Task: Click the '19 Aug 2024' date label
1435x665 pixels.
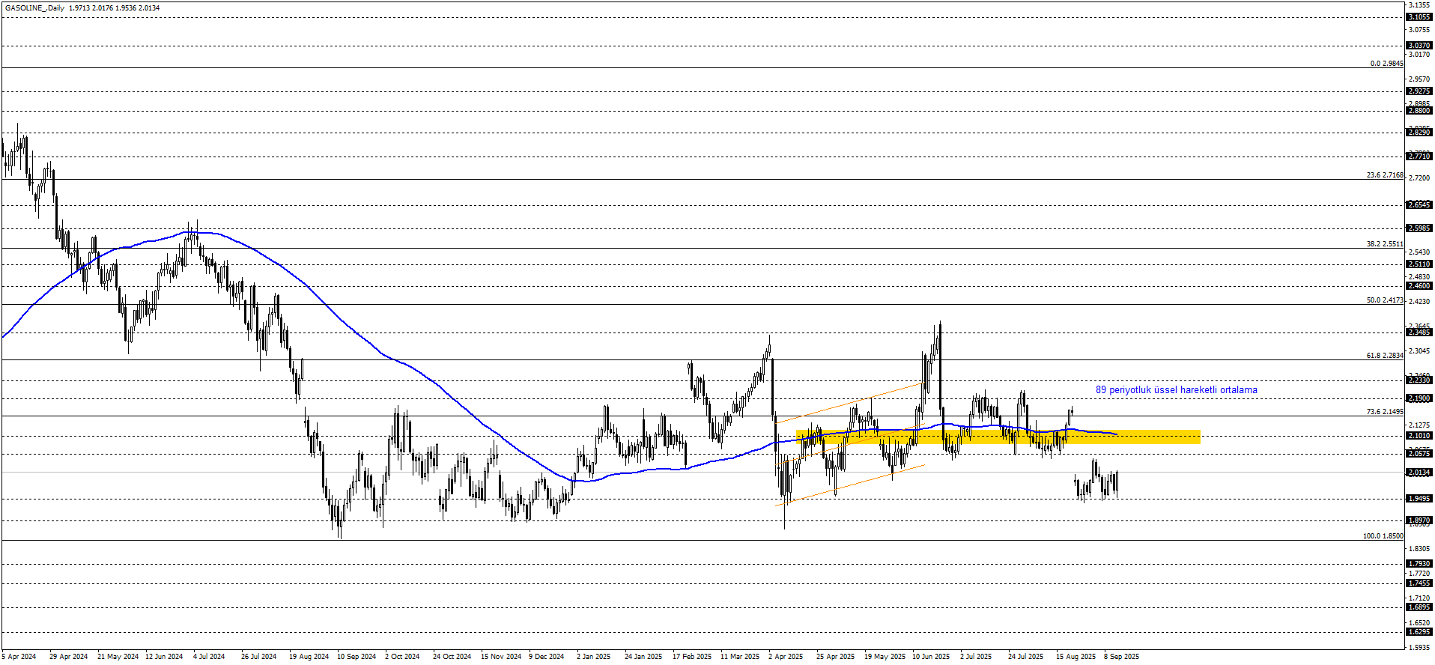Action: (x=309, y=657)
